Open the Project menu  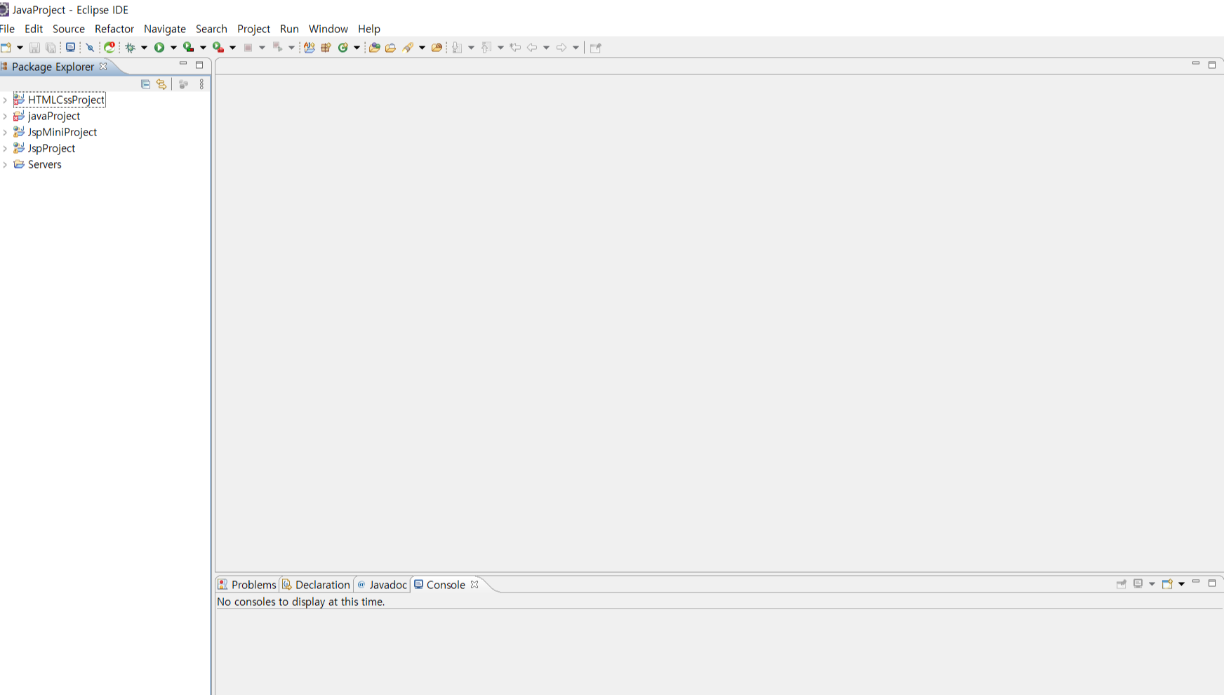(253, 29)
